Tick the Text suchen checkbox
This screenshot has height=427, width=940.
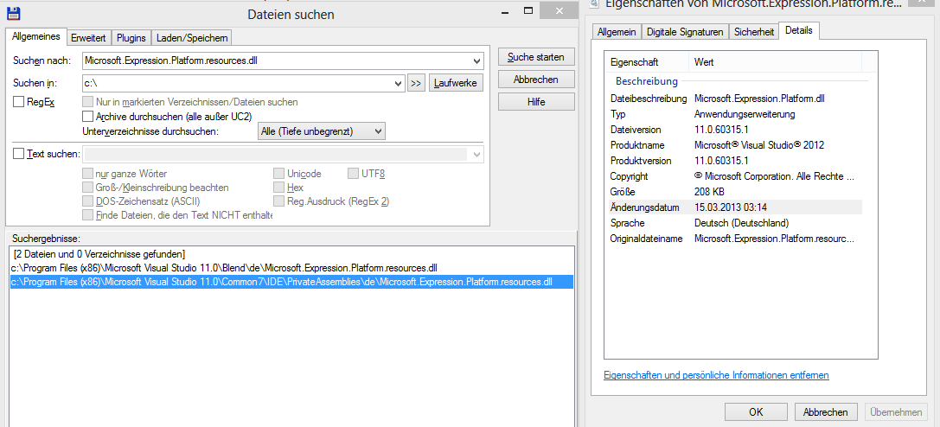18,154
